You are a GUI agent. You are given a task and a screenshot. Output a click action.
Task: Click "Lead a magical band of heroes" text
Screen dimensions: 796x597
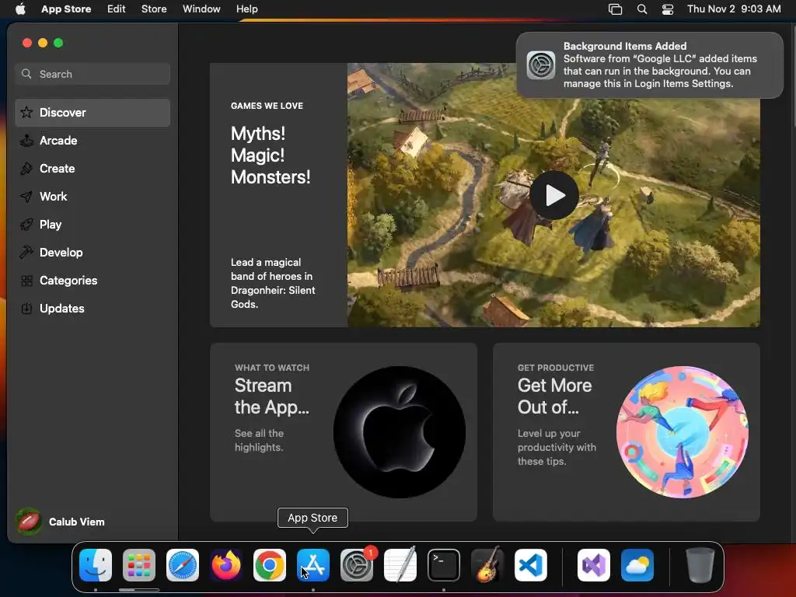pyautogui.click(x=273, y=283)
